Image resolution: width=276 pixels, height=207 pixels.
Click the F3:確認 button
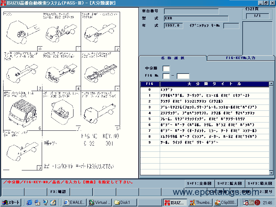tap(58, 192)
